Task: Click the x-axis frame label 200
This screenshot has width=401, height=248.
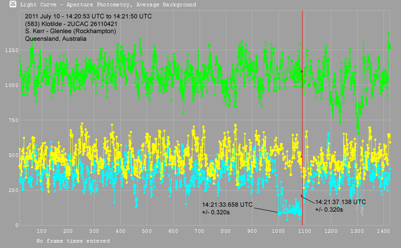Action: pos(68,231)
